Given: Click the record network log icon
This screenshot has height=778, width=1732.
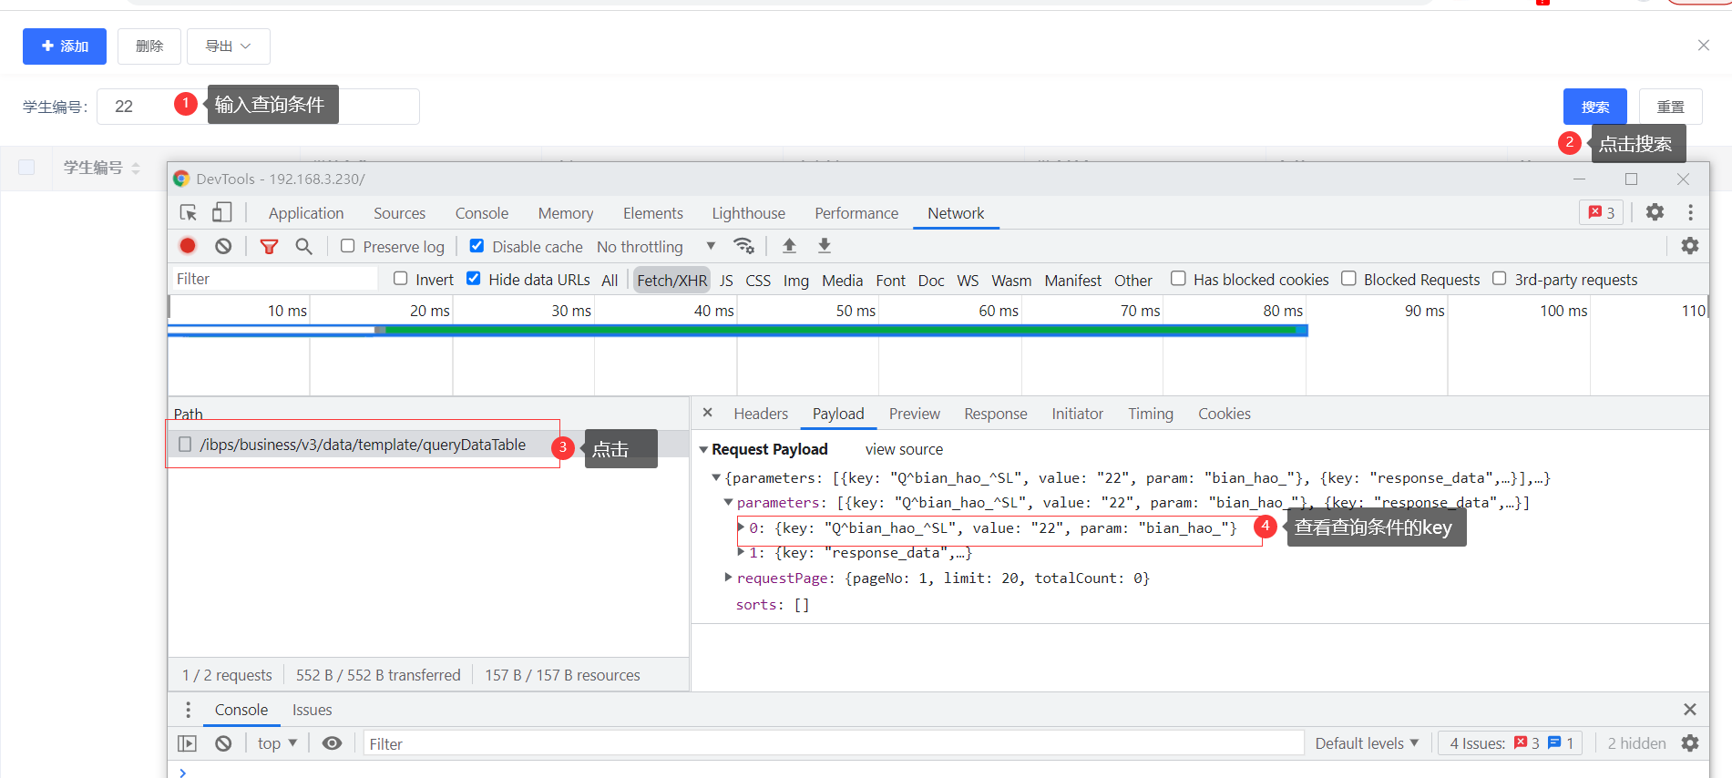Looking at the screenshot, I should (x=188, y=246).
